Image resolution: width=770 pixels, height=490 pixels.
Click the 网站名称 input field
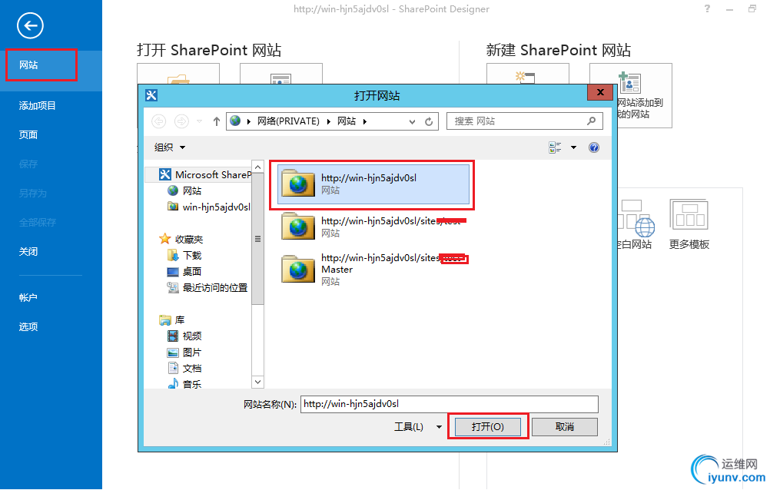[450, 404]
